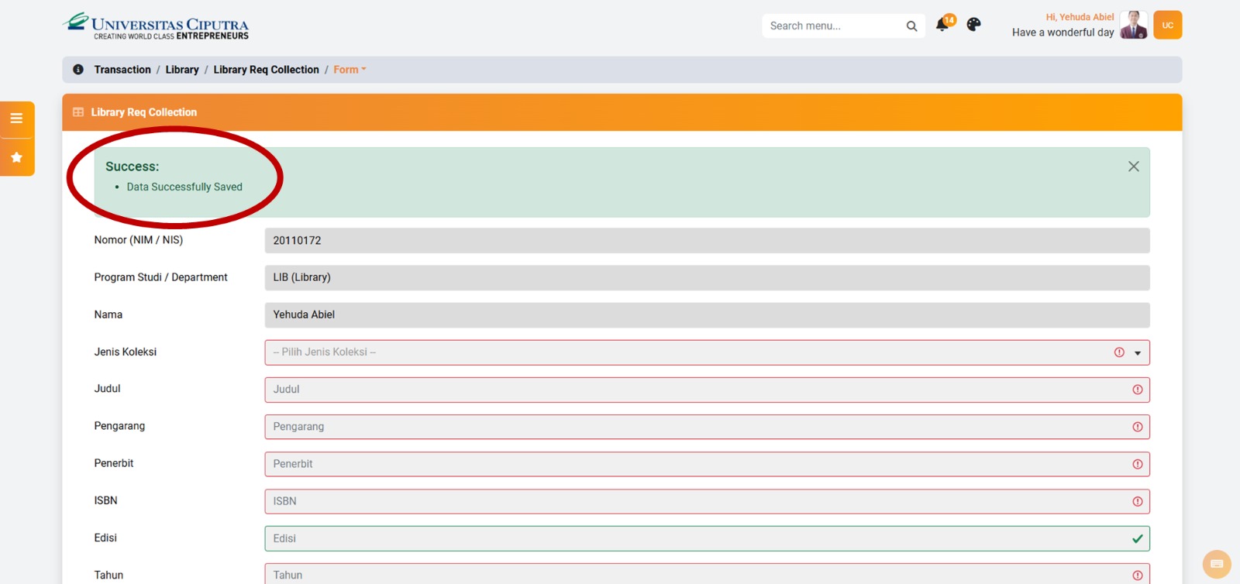Click into the Search menu field
1240x584 pixels.
(833, 26)
